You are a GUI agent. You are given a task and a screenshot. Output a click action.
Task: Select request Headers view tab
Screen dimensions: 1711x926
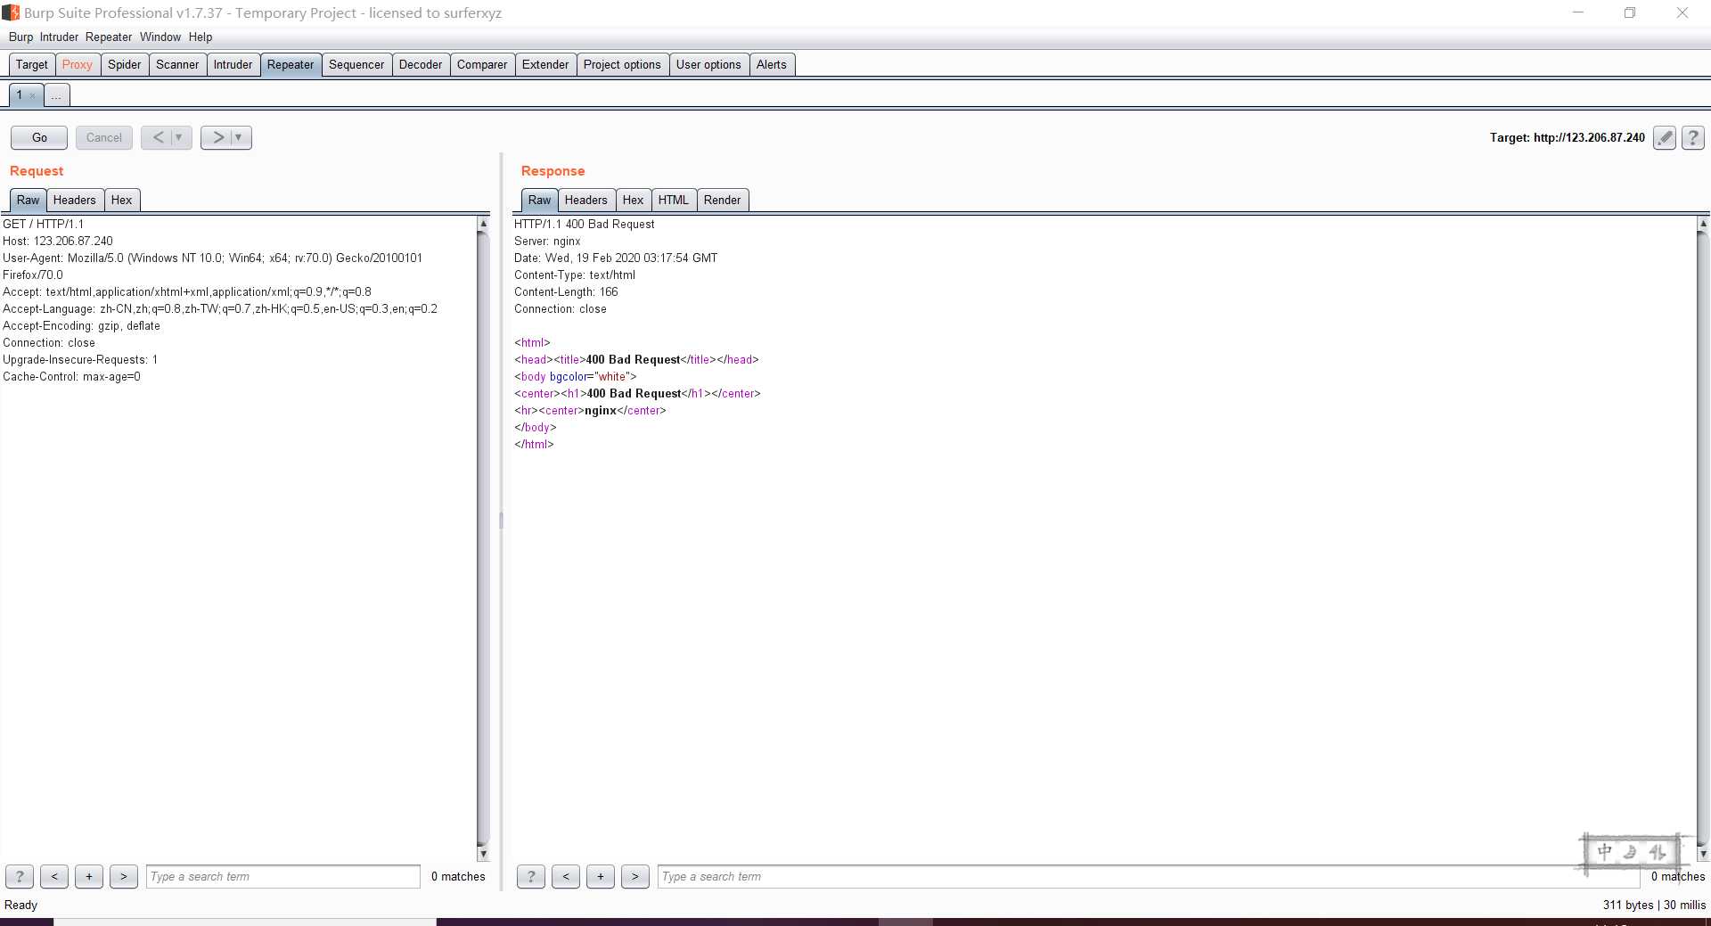coord(75,201)
